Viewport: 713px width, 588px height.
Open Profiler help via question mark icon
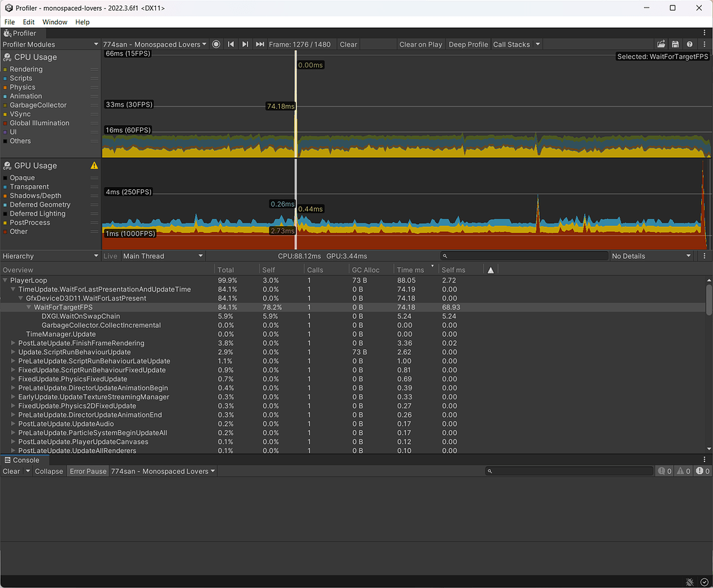689,44
